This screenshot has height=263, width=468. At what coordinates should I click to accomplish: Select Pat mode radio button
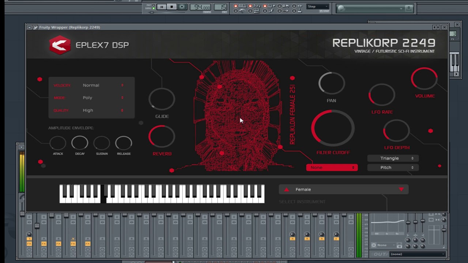click(154, 5)
